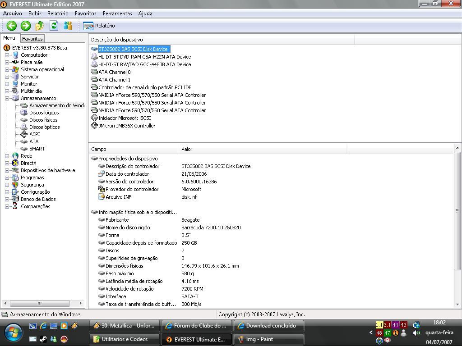Select Discos físicos in the tree
Image resolution: width=462 pixels, height=346 pixels.
[x=43, y=120]
